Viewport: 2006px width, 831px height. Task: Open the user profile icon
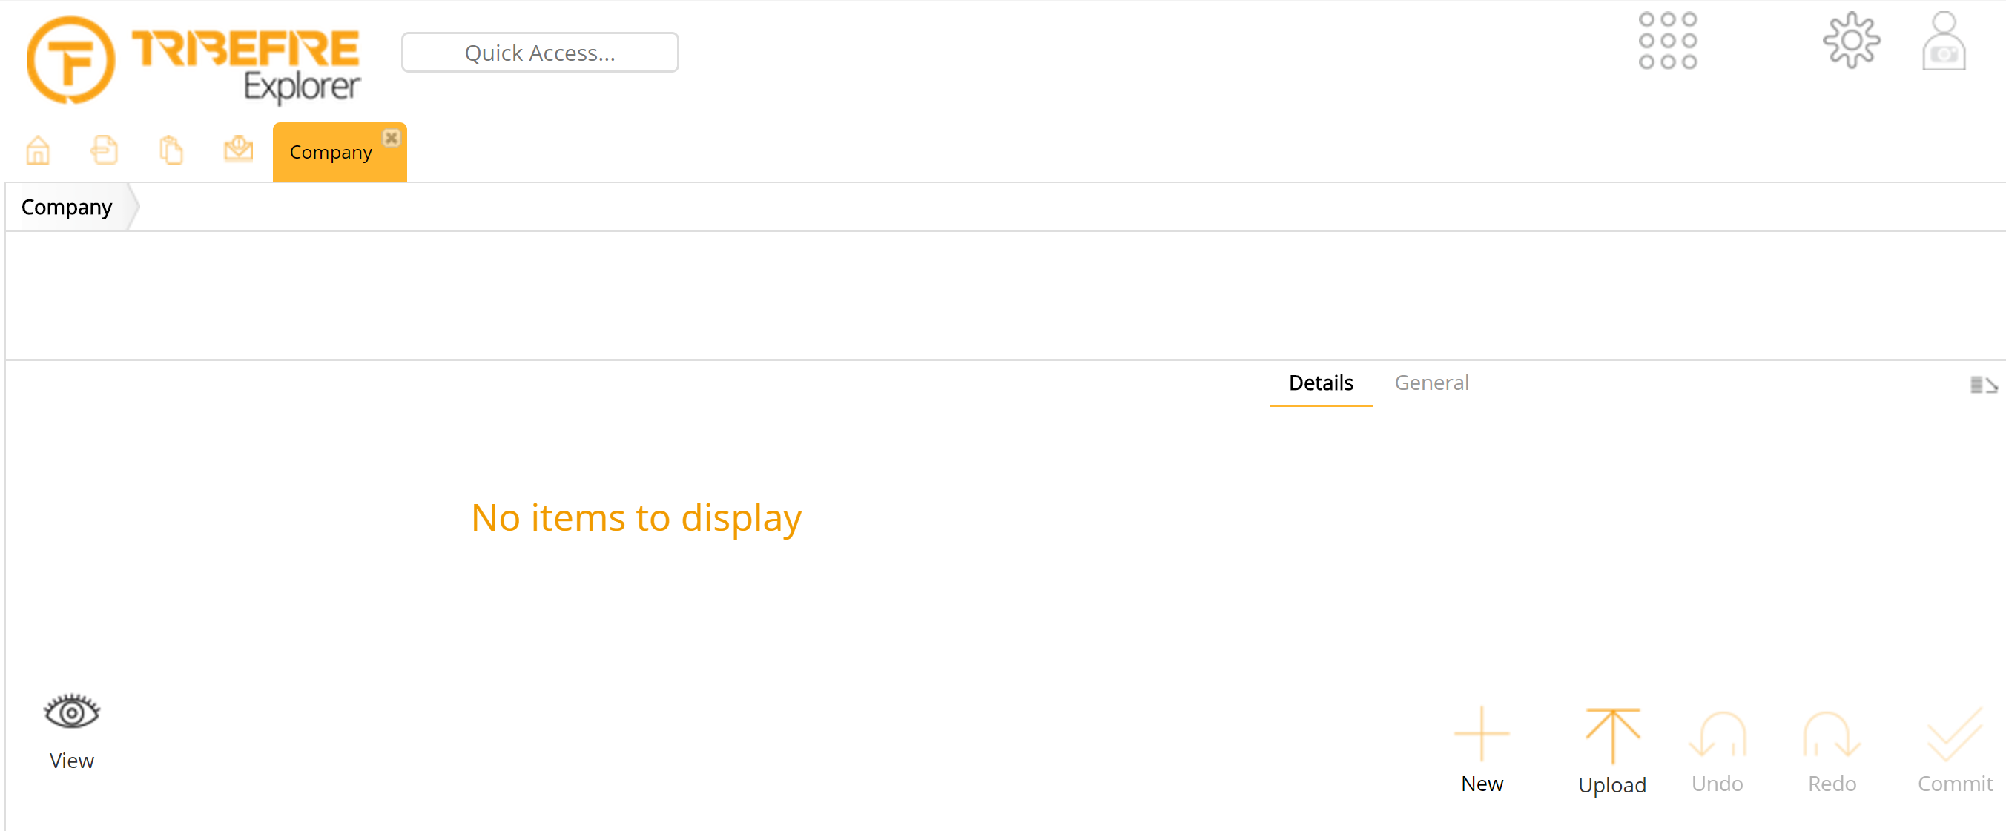[x=1943, y=42]
